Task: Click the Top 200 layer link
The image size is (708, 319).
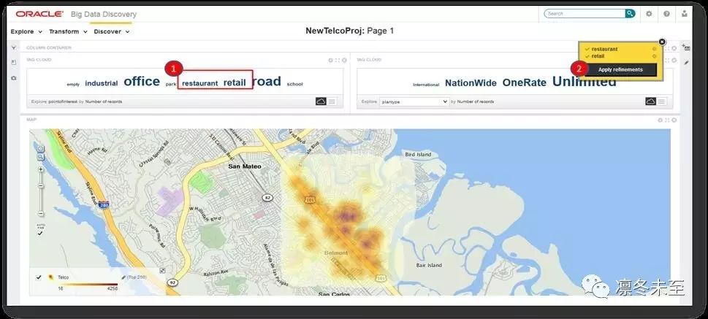Action: pyautogui.click(x=137, y=277)
